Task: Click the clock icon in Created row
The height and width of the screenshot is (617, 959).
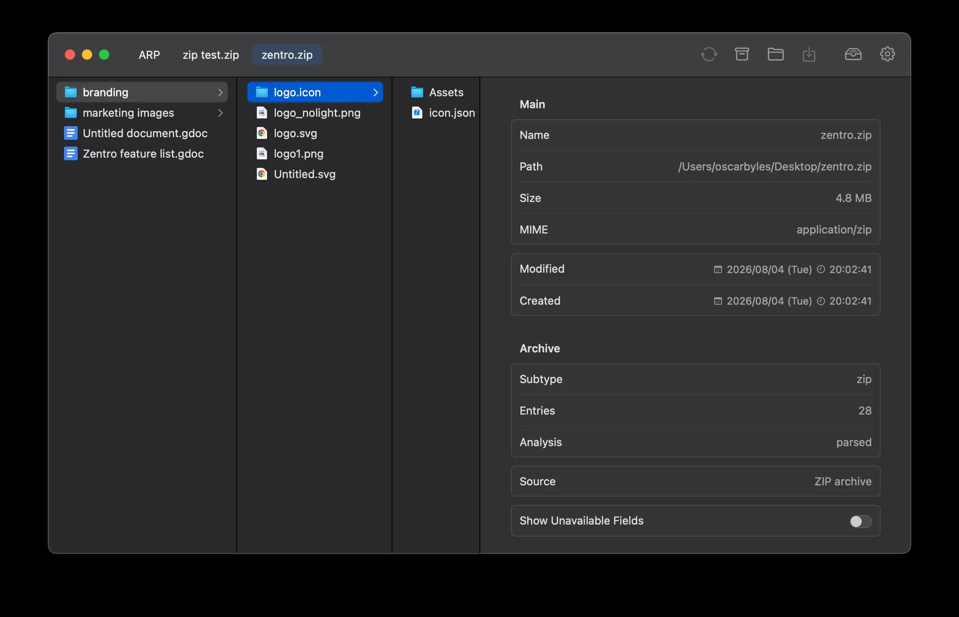Action: (821, 301)
